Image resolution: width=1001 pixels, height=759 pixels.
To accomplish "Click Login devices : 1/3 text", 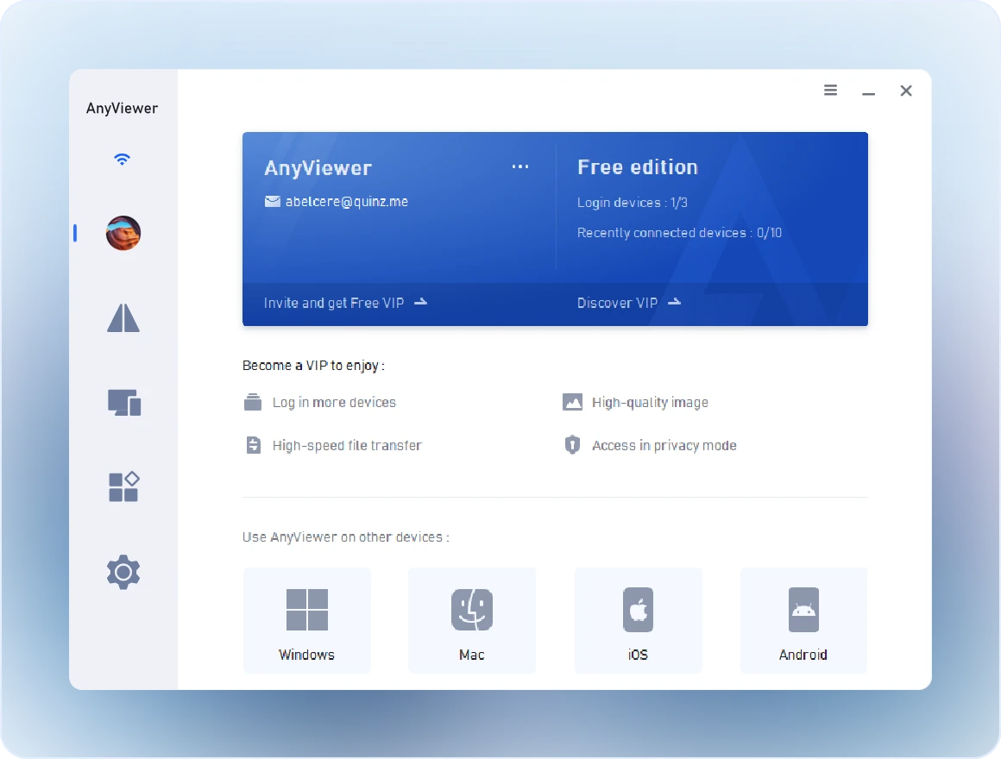I will 632,203.
